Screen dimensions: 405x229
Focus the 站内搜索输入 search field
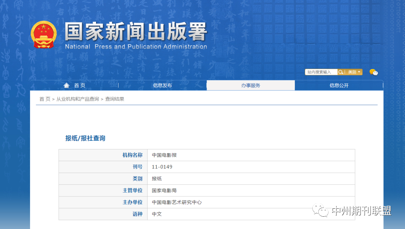[321, 72]
